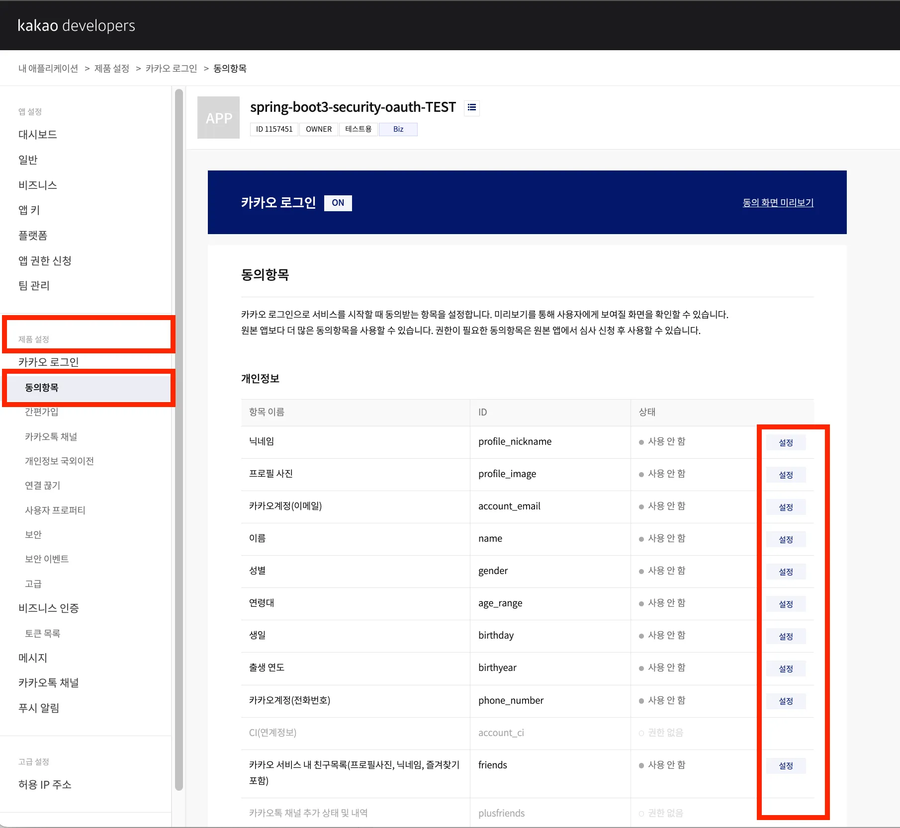Click 설정 for 성별 row
900x828 pixels.
[x=786, y=572]
